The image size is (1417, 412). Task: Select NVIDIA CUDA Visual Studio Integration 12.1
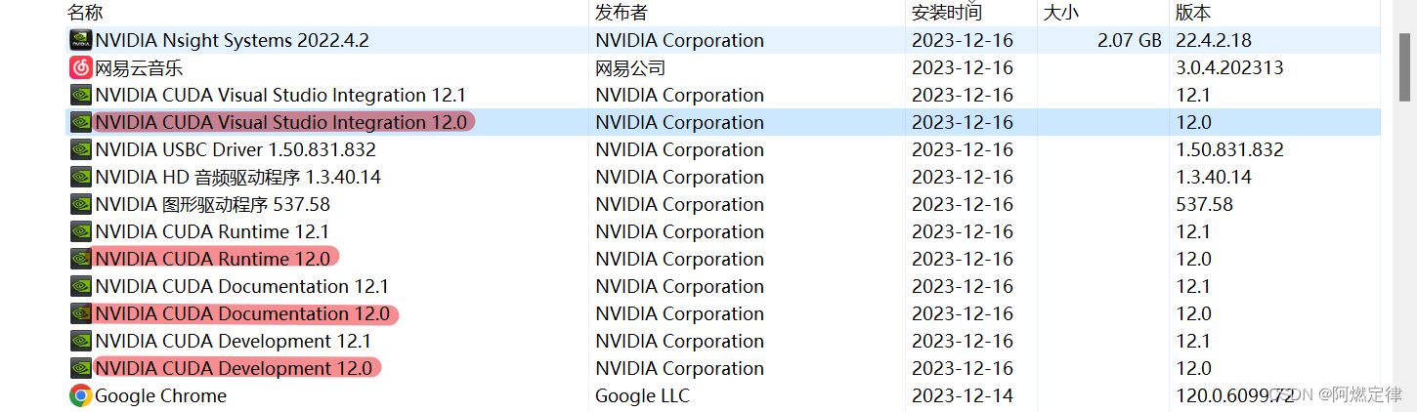(280, 95)
